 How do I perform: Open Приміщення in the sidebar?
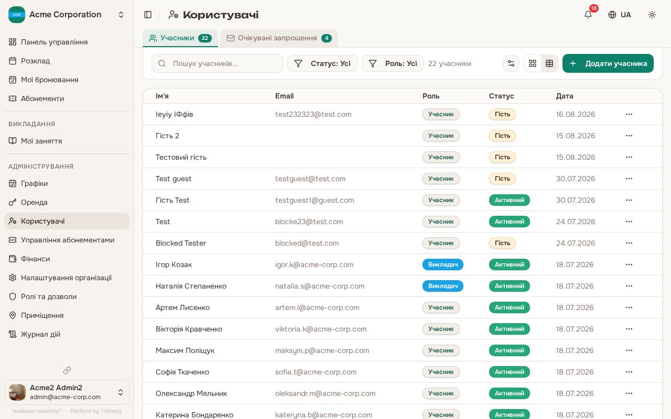coord(67,315)
